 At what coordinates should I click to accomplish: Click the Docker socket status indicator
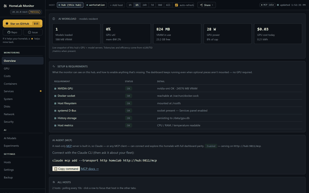coord(55,96)
